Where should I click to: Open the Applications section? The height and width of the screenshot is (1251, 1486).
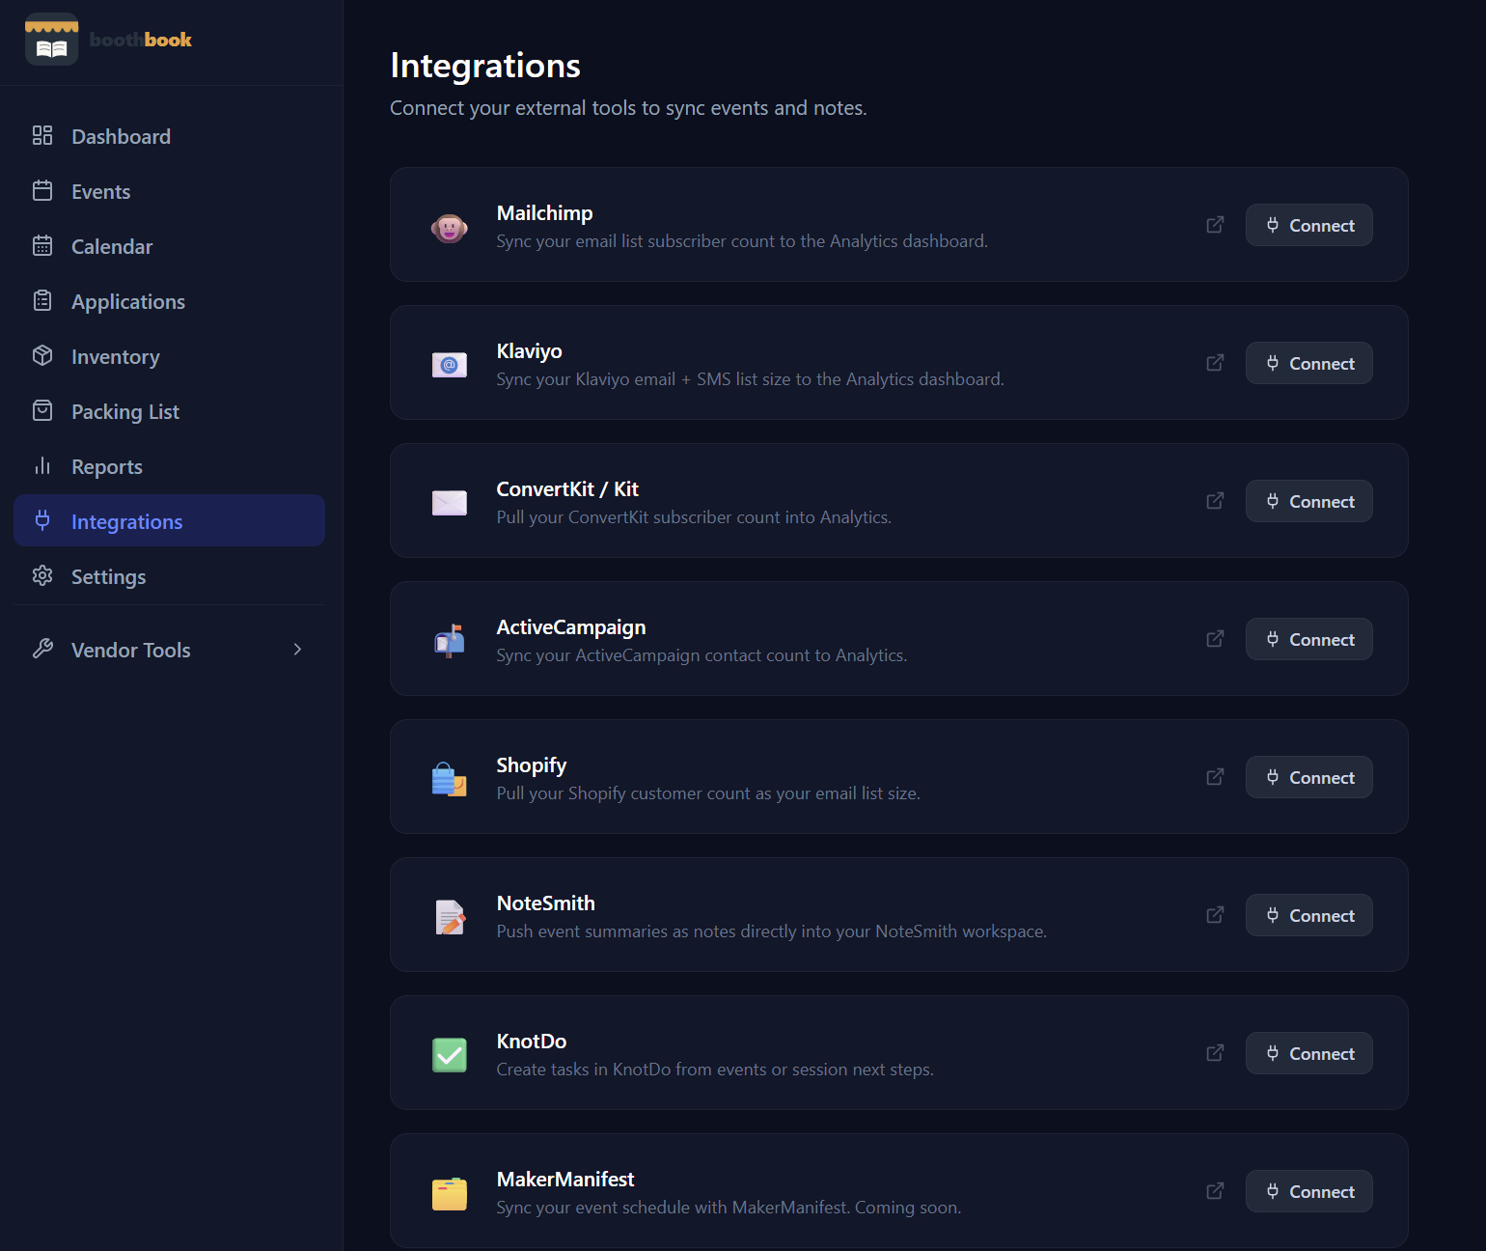coord(169,301)
